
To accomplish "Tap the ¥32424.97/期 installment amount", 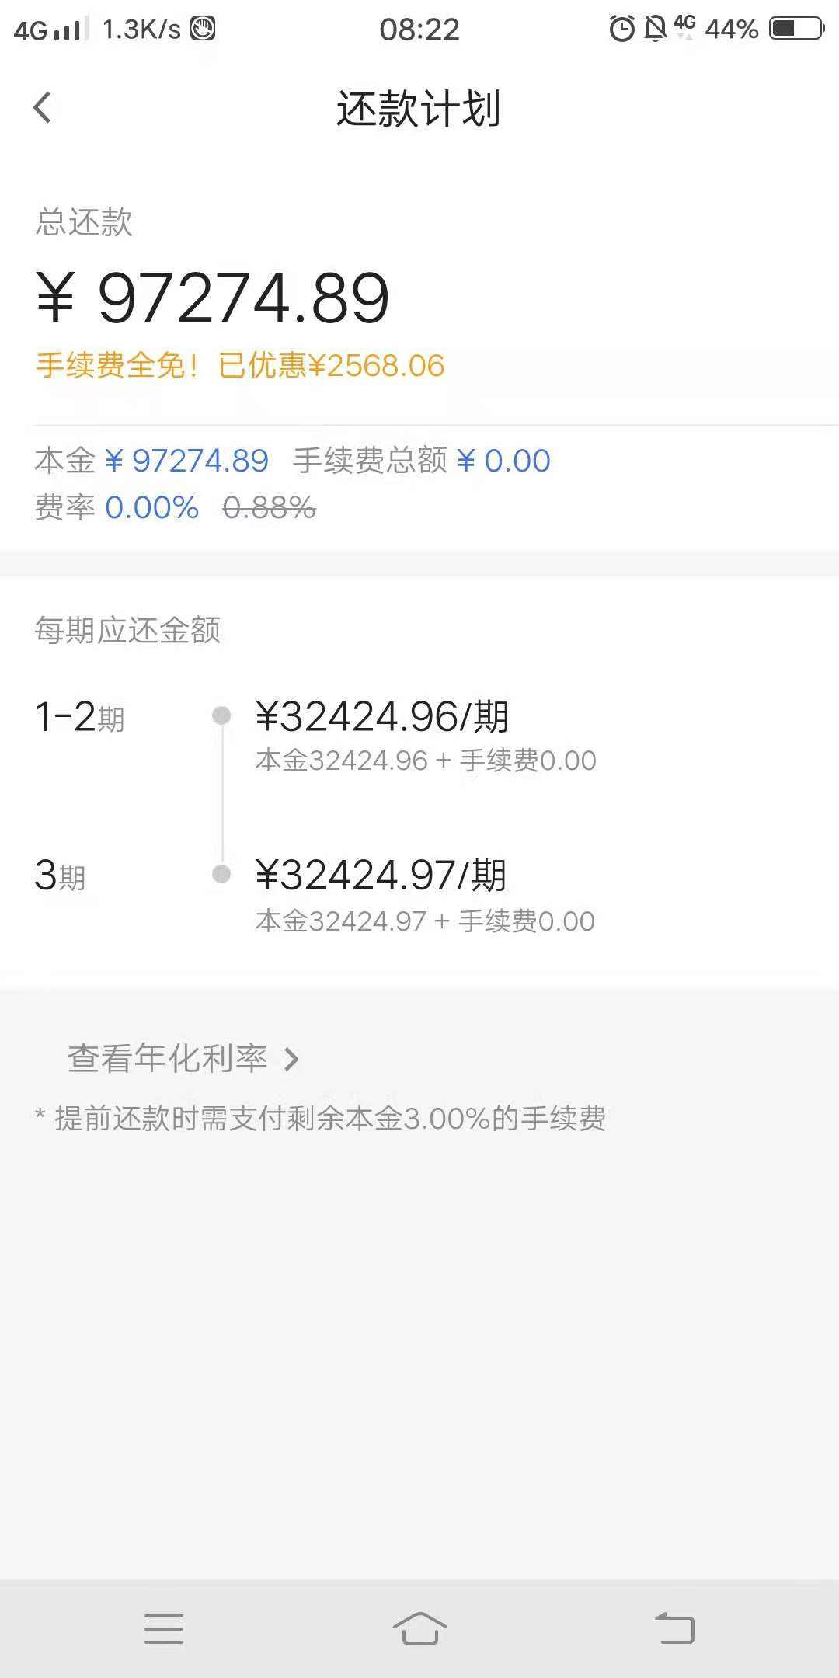I will (x=381, y=876).
